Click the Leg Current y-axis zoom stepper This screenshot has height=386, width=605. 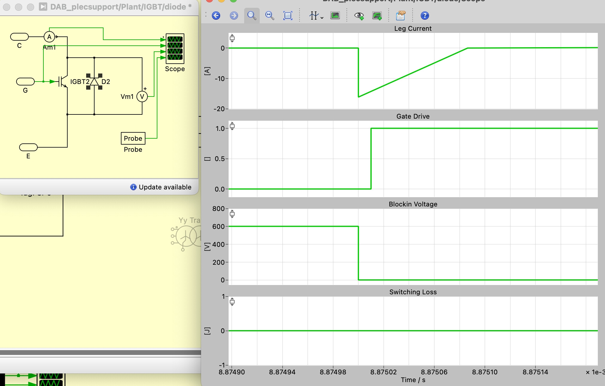[x=232, y=38]
